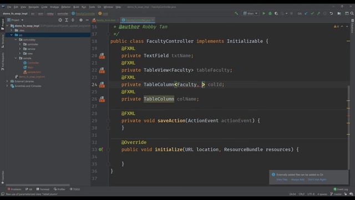
Task: Select the Main class in sample package
Action: 28,67
